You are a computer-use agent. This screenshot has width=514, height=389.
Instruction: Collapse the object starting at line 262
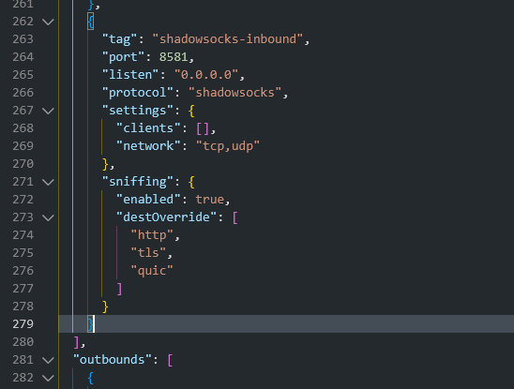click(48, 22)
